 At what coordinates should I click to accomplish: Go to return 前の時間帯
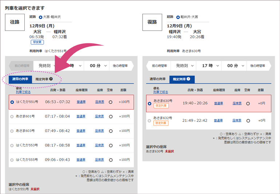click(x=159, y=66)
